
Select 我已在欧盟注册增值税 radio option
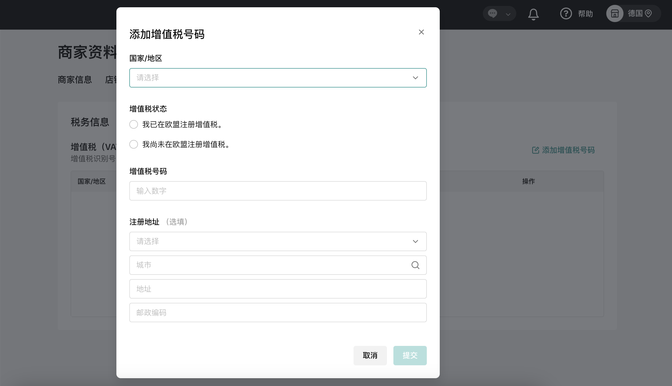134,124
